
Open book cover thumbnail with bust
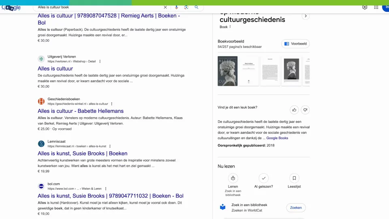227,71
